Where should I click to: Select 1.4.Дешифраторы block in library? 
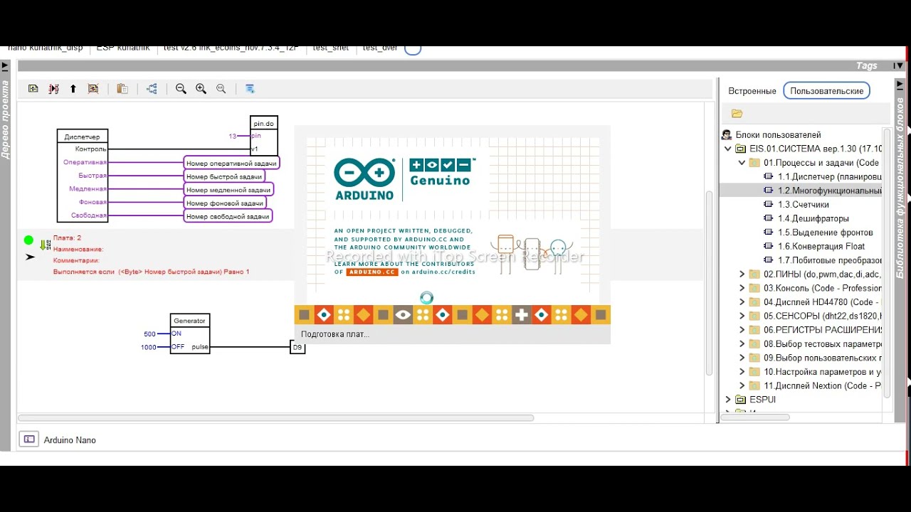coord(806,218)
